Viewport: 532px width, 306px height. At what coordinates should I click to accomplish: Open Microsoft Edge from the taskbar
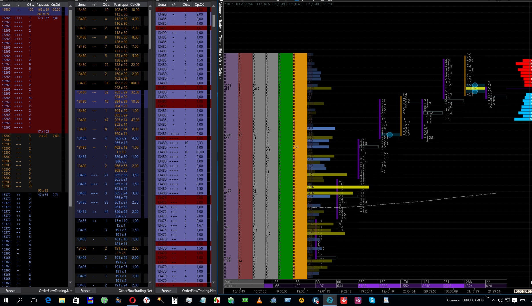[48, 300]
